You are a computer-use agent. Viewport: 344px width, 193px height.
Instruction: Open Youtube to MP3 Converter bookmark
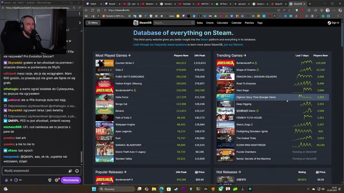(114, 16)
